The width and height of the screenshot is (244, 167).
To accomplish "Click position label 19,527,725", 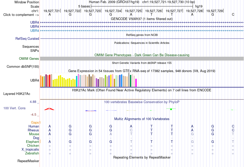I will pyautogui.click(x=133, y=11).
